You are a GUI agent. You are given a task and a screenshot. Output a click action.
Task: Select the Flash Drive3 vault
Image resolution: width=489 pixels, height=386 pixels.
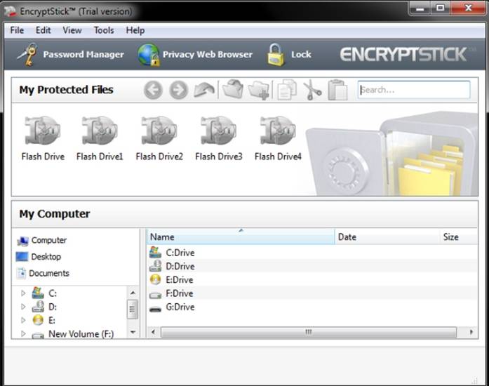[x=219, y=138]
